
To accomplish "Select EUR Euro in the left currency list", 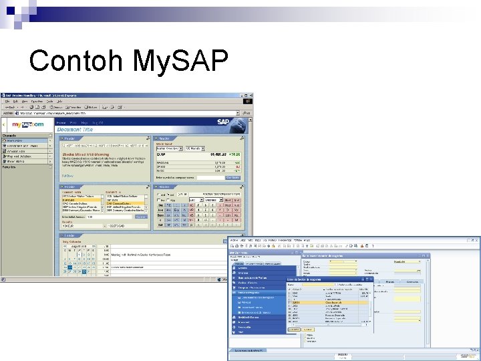I will click(x=82, y=200).
